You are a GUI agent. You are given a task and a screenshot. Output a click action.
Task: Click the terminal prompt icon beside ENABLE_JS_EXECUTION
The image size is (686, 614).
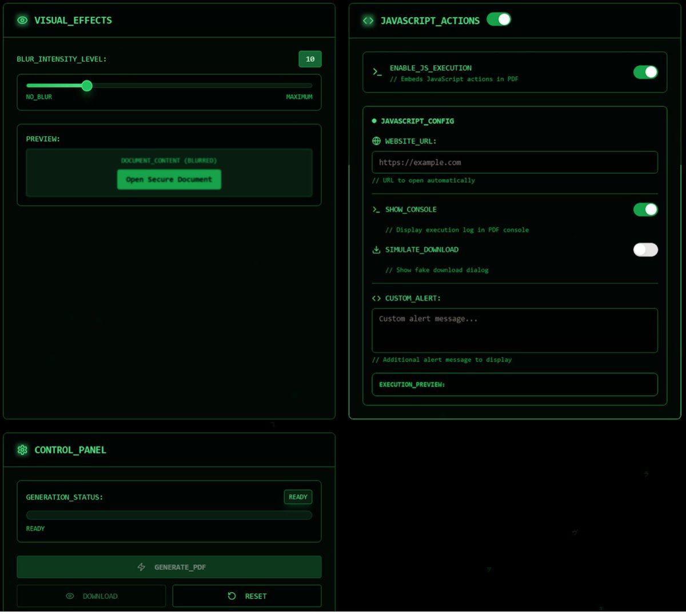pyautogui.click(x=377, y=72)
